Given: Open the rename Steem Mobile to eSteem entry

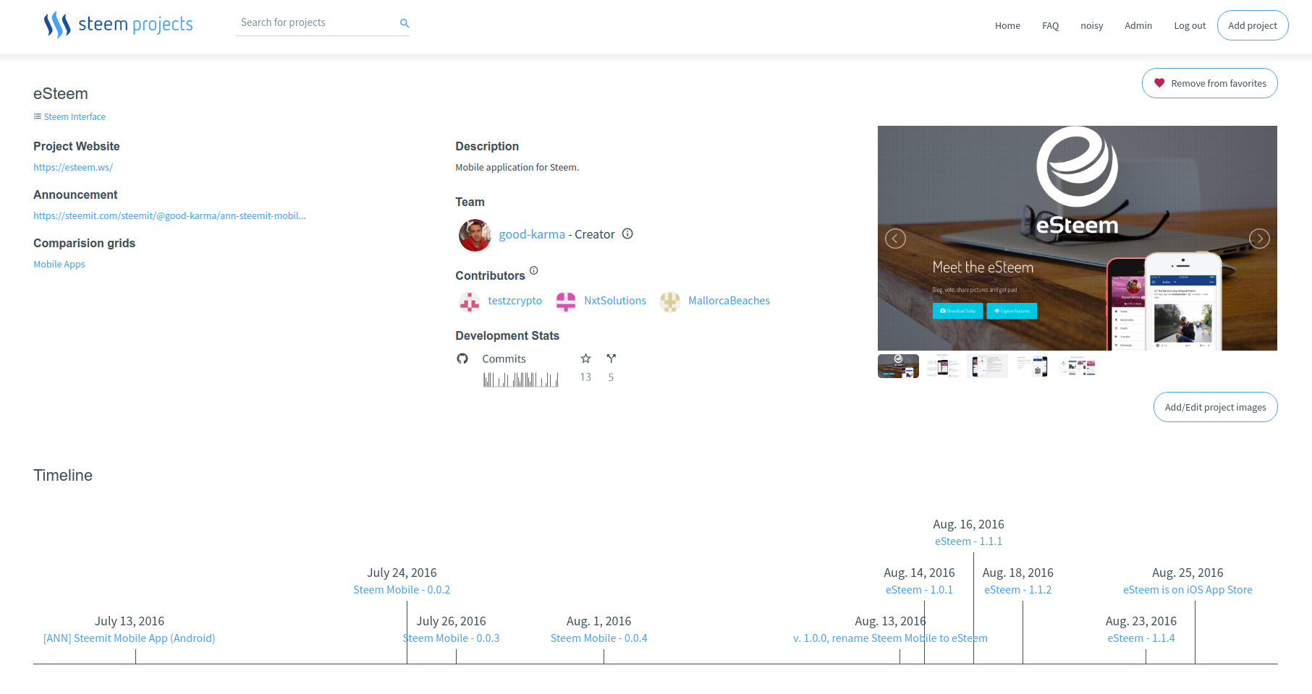Looking at the screenshot, I should pos(890,638).
